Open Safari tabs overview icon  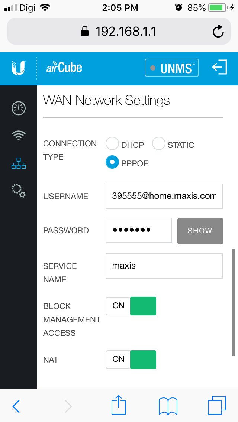pos(216,405)
